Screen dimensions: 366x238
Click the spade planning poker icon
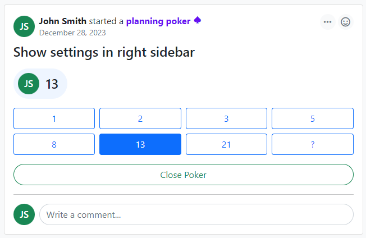(x=198, y=21)
